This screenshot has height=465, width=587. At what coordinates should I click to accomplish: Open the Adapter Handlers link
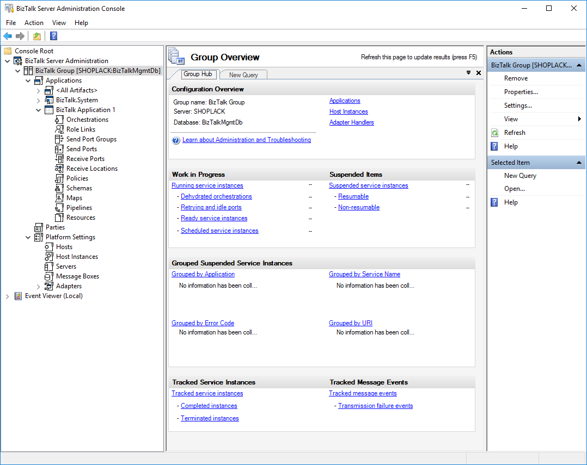pyautogui.click(x=351, y=122)
